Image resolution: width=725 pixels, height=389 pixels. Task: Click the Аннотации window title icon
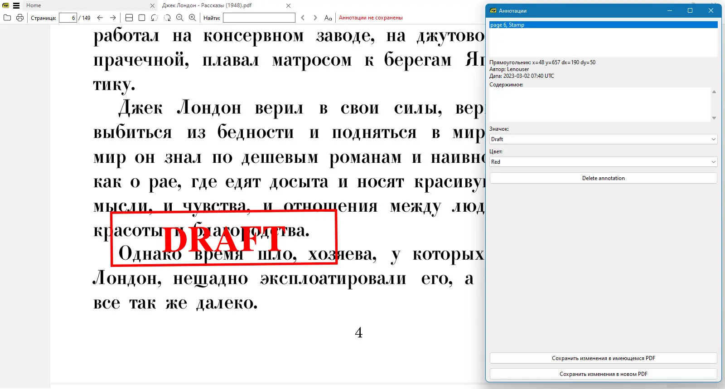[x=493, y=10]
